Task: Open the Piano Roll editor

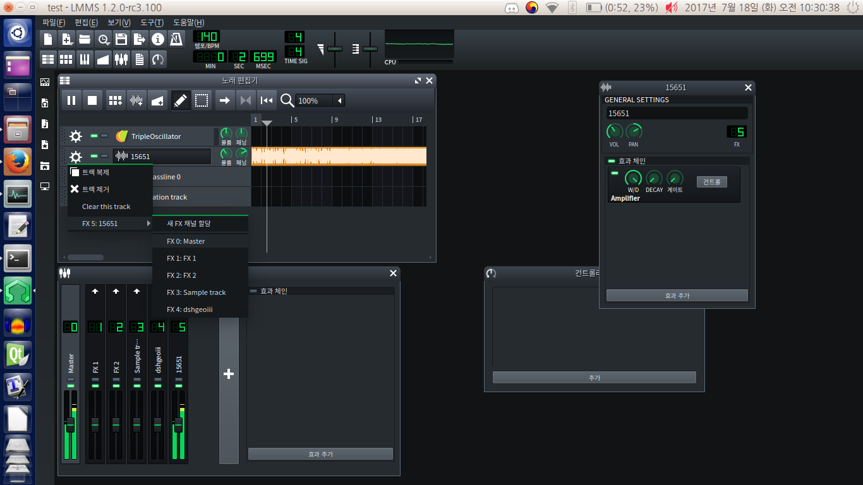Action: pos(85,59)
